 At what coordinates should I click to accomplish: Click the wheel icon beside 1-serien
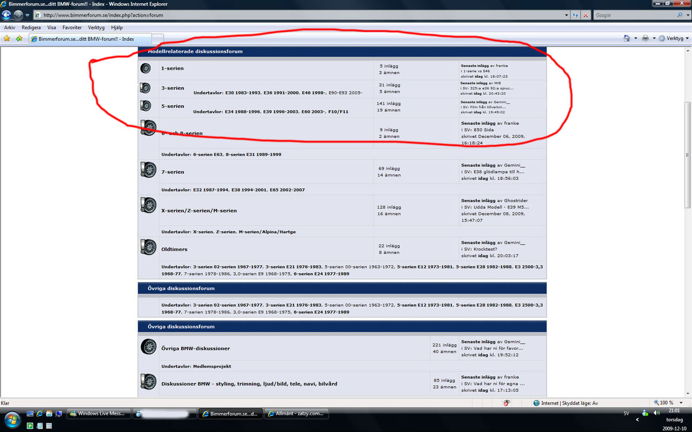(145, 69)
